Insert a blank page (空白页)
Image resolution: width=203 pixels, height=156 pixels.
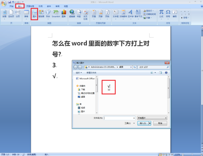(x=11, y=14)
